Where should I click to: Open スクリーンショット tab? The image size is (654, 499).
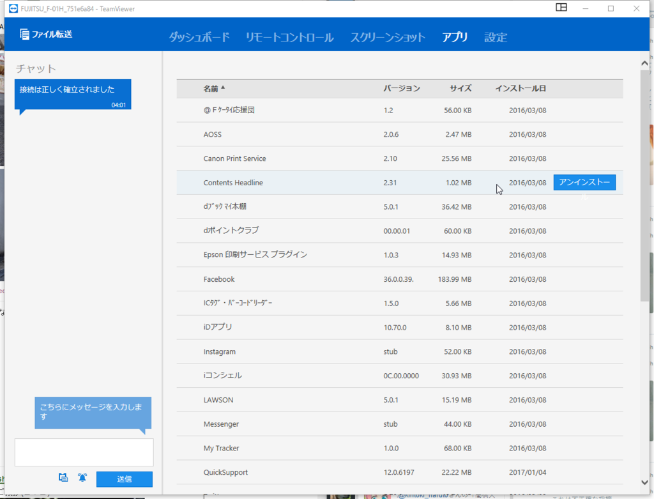point(388,37)
